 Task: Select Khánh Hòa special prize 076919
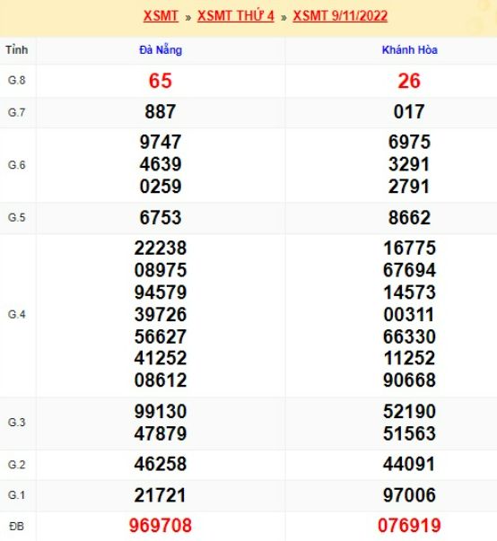(x=409, y=526)
